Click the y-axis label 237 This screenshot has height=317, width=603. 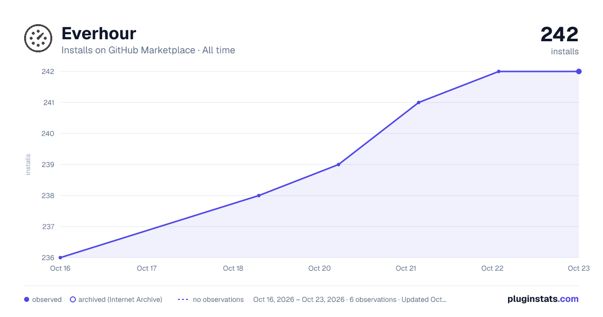[x=48, y=226]
